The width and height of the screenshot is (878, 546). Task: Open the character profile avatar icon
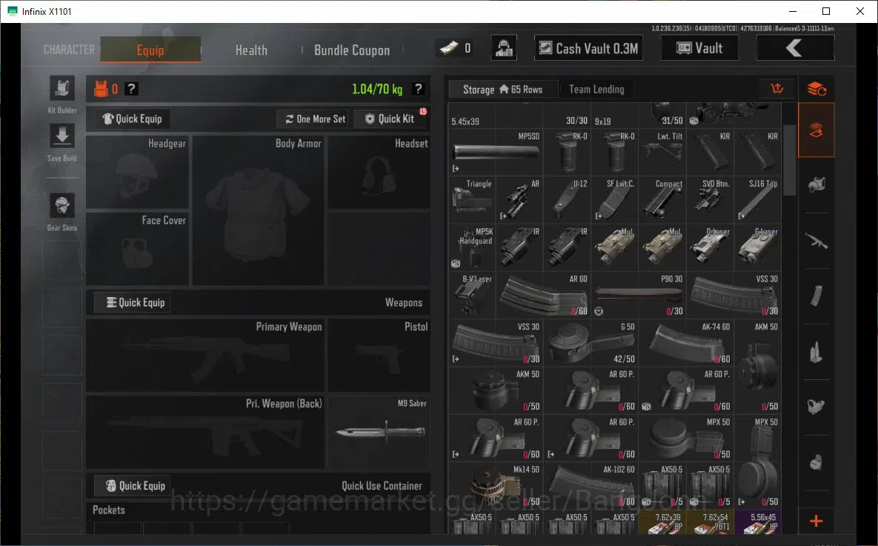504,48
